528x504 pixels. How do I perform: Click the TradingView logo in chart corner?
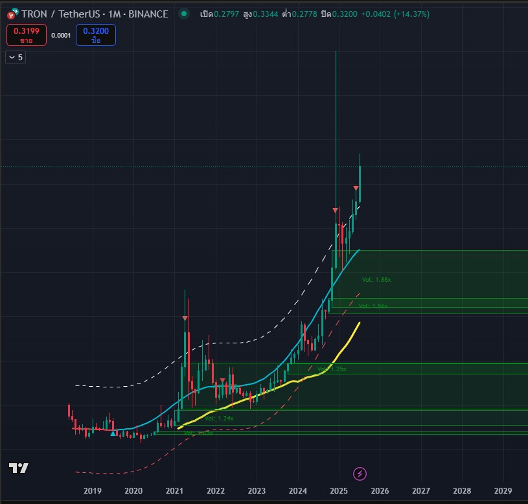tap(19, 468)
